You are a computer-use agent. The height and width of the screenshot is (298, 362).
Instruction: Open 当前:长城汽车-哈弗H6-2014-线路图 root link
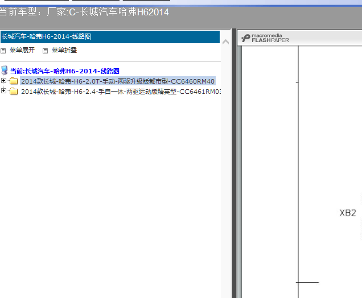click(x=65, y=71)
